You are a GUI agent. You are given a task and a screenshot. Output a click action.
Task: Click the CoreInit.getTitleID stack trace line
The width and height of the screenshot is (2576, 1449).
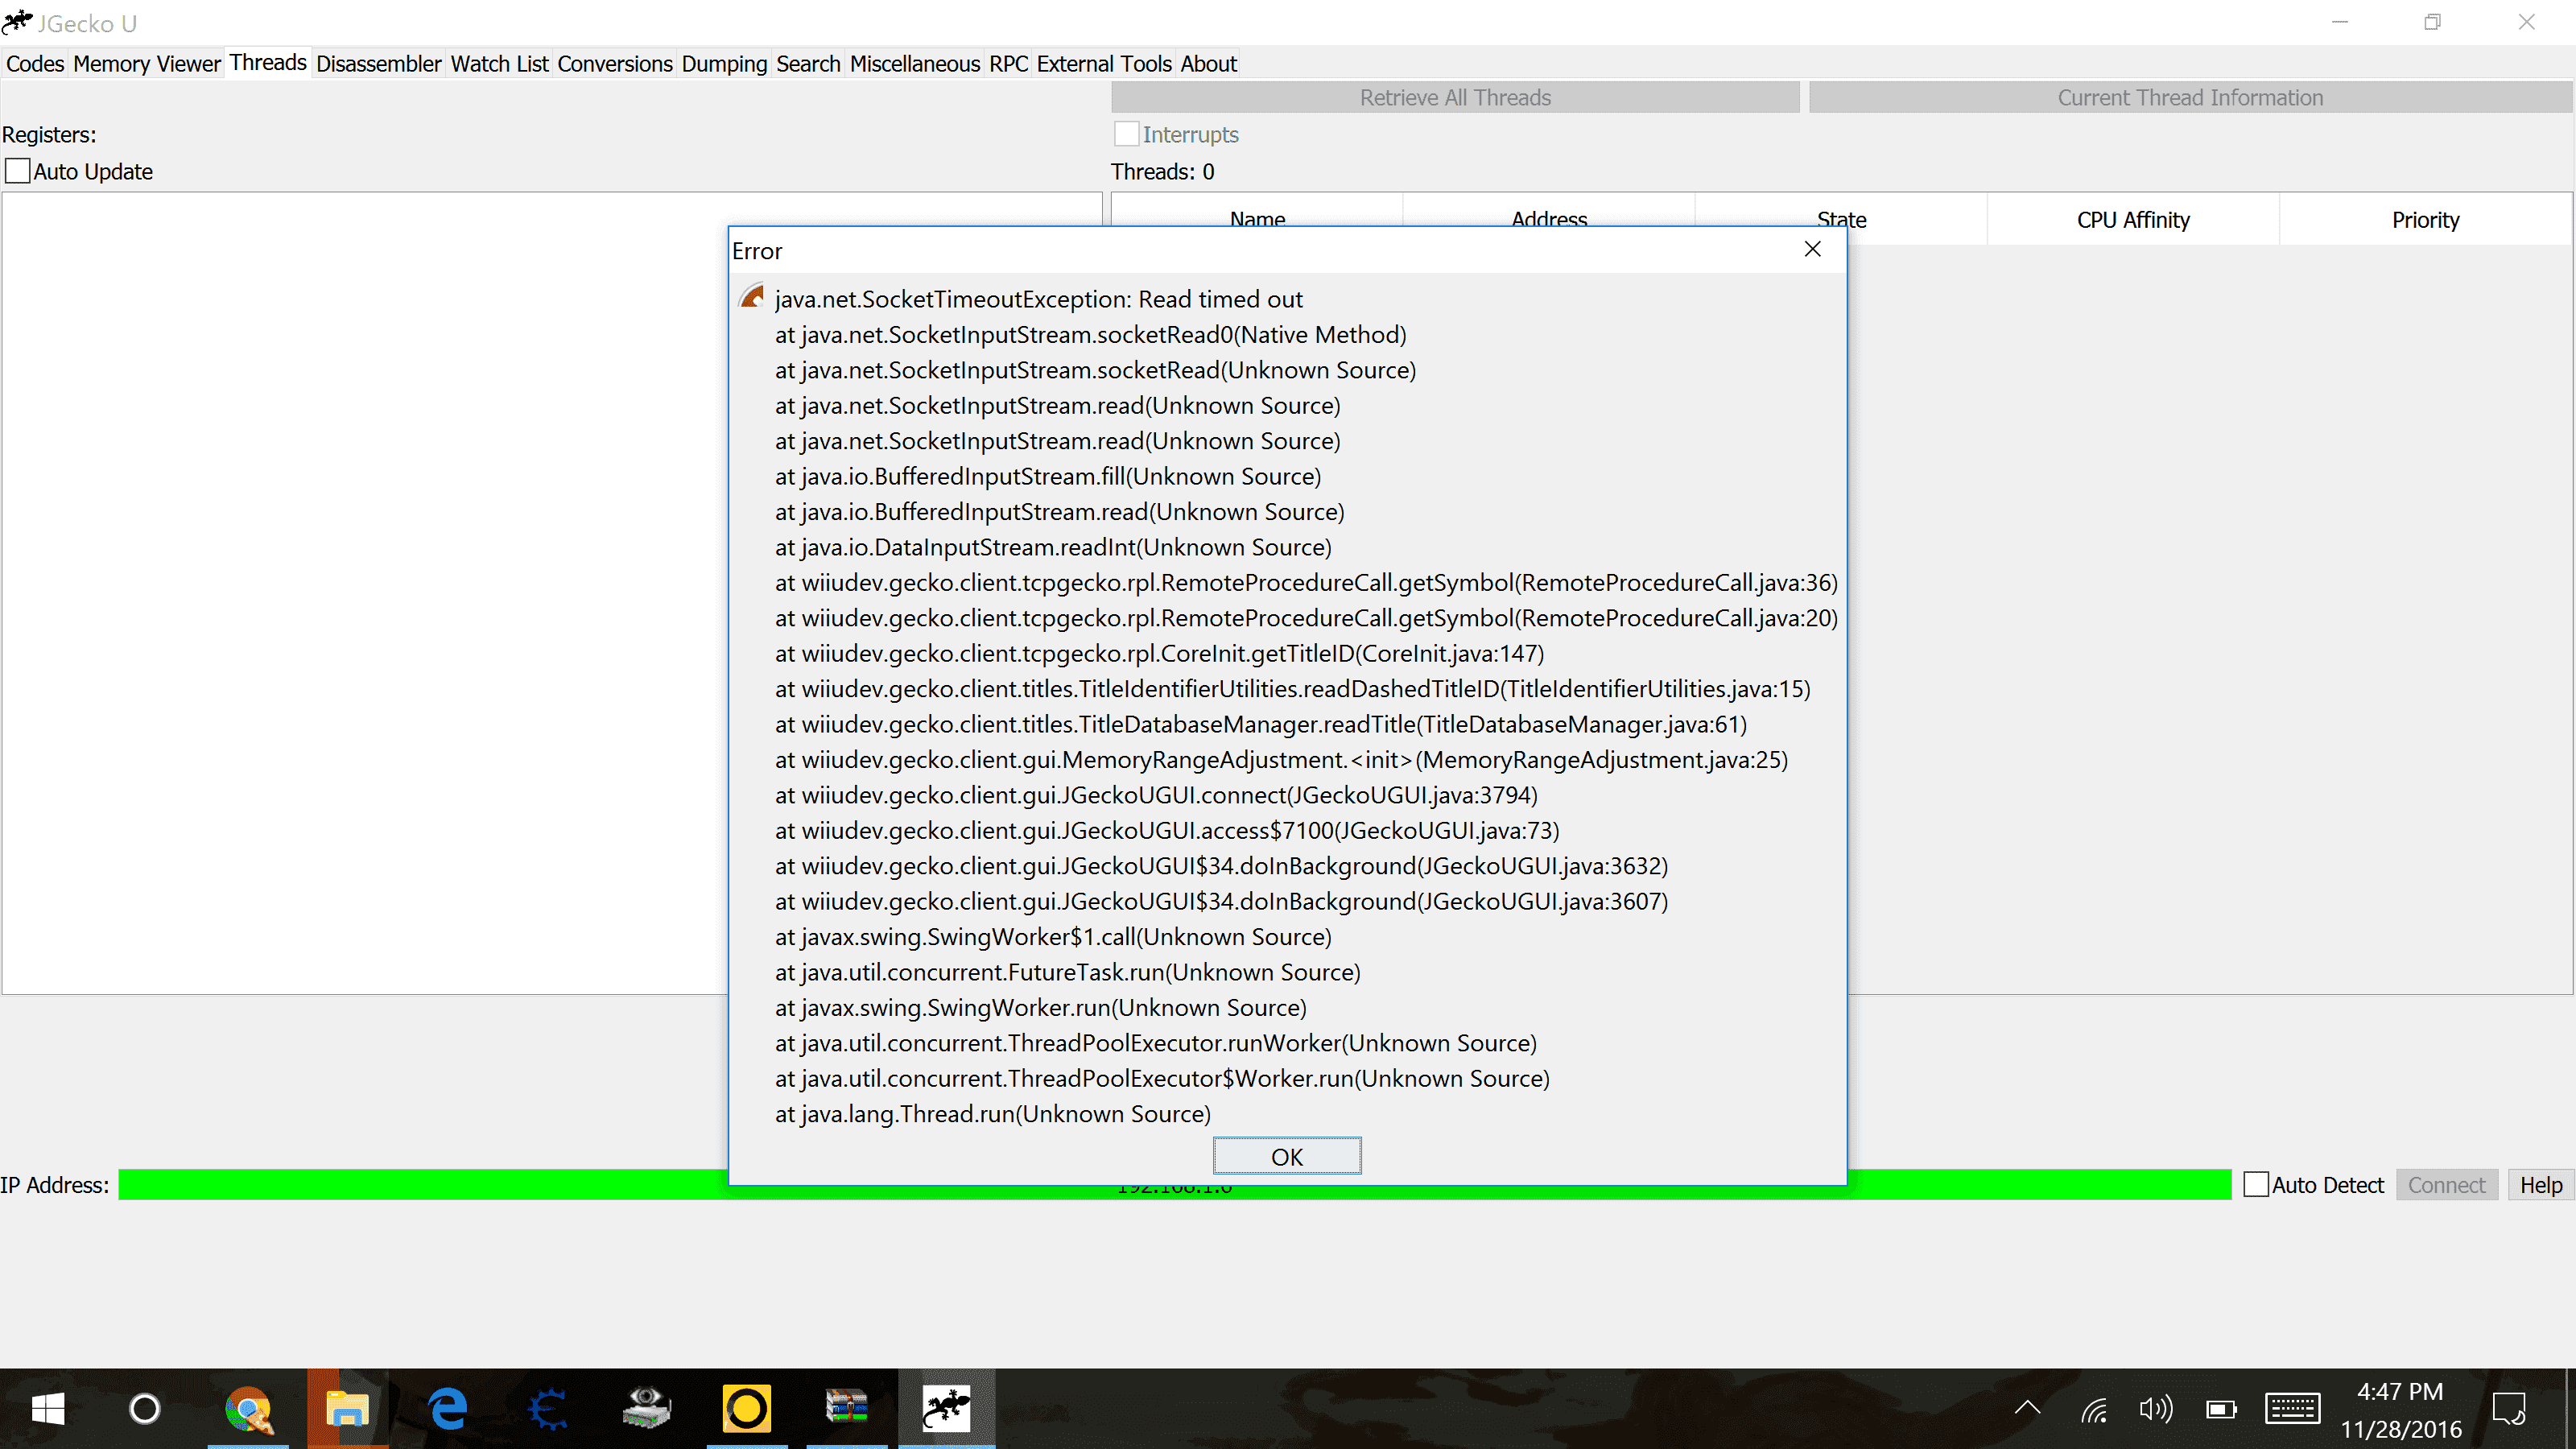(x=1159, y=653)
